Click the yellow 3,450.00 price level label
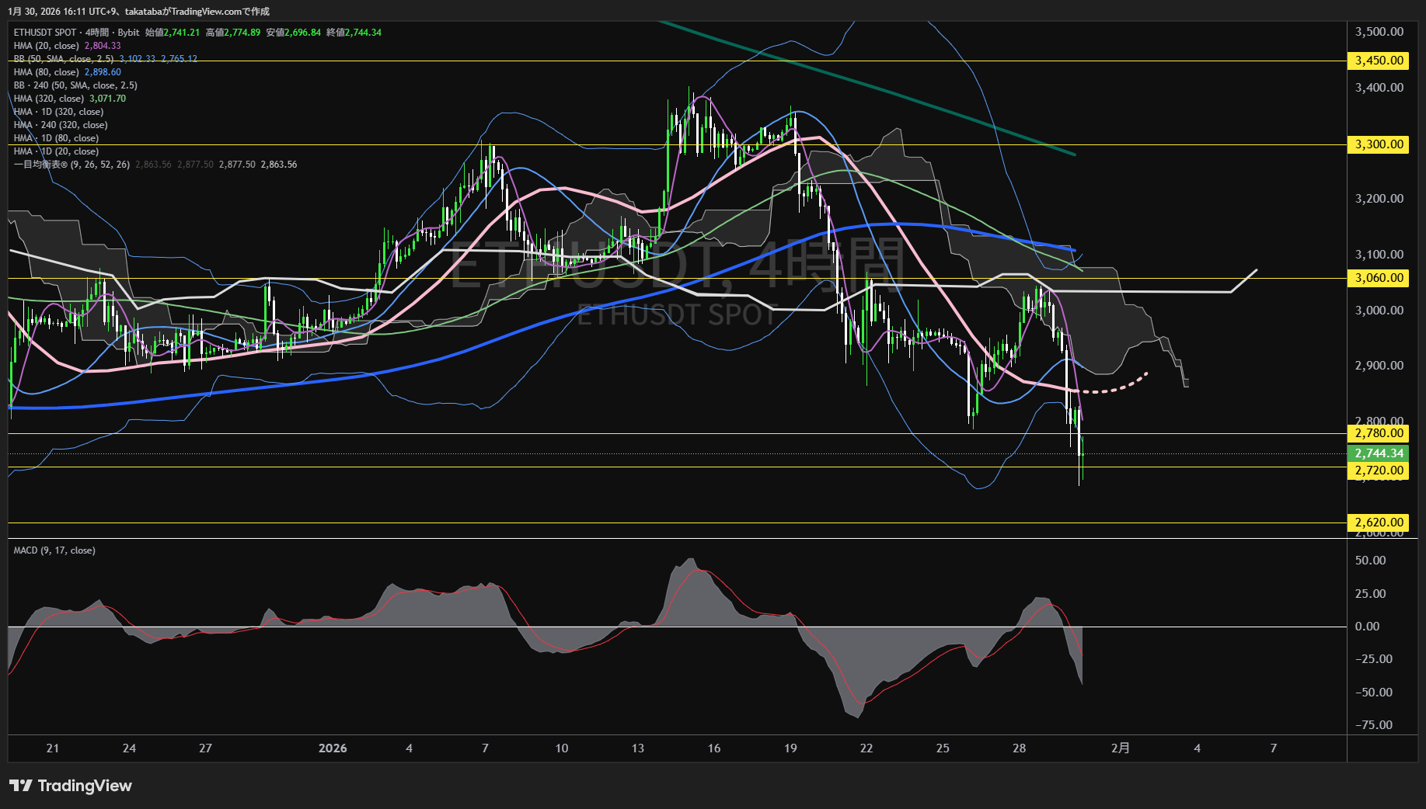 click(x=1379, y=61)
